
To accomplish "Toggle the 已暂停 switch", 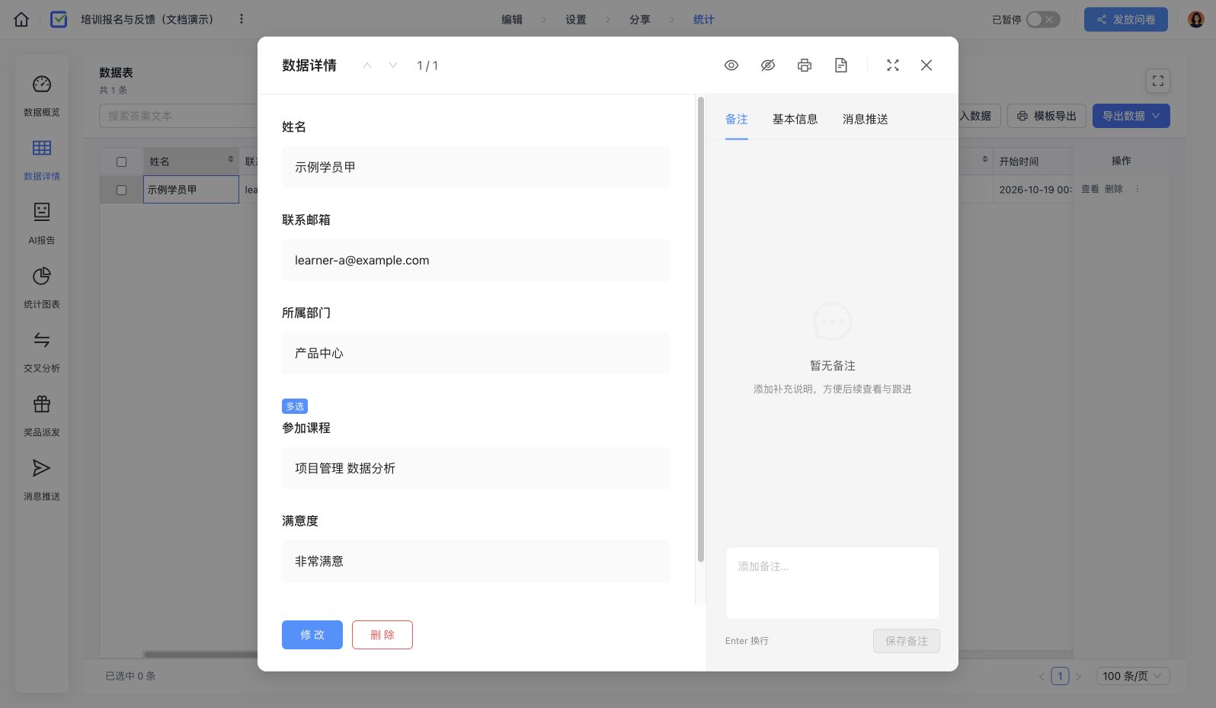I will 1043,19.
